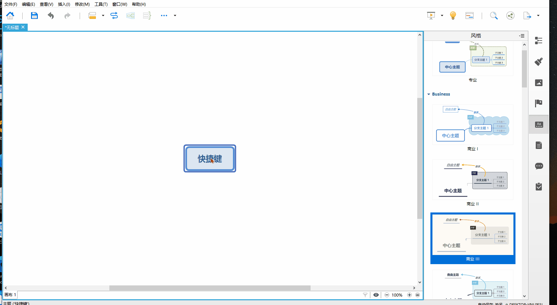
Task: Open the outline panel icon in sidebar
Action: pos(539,41)
